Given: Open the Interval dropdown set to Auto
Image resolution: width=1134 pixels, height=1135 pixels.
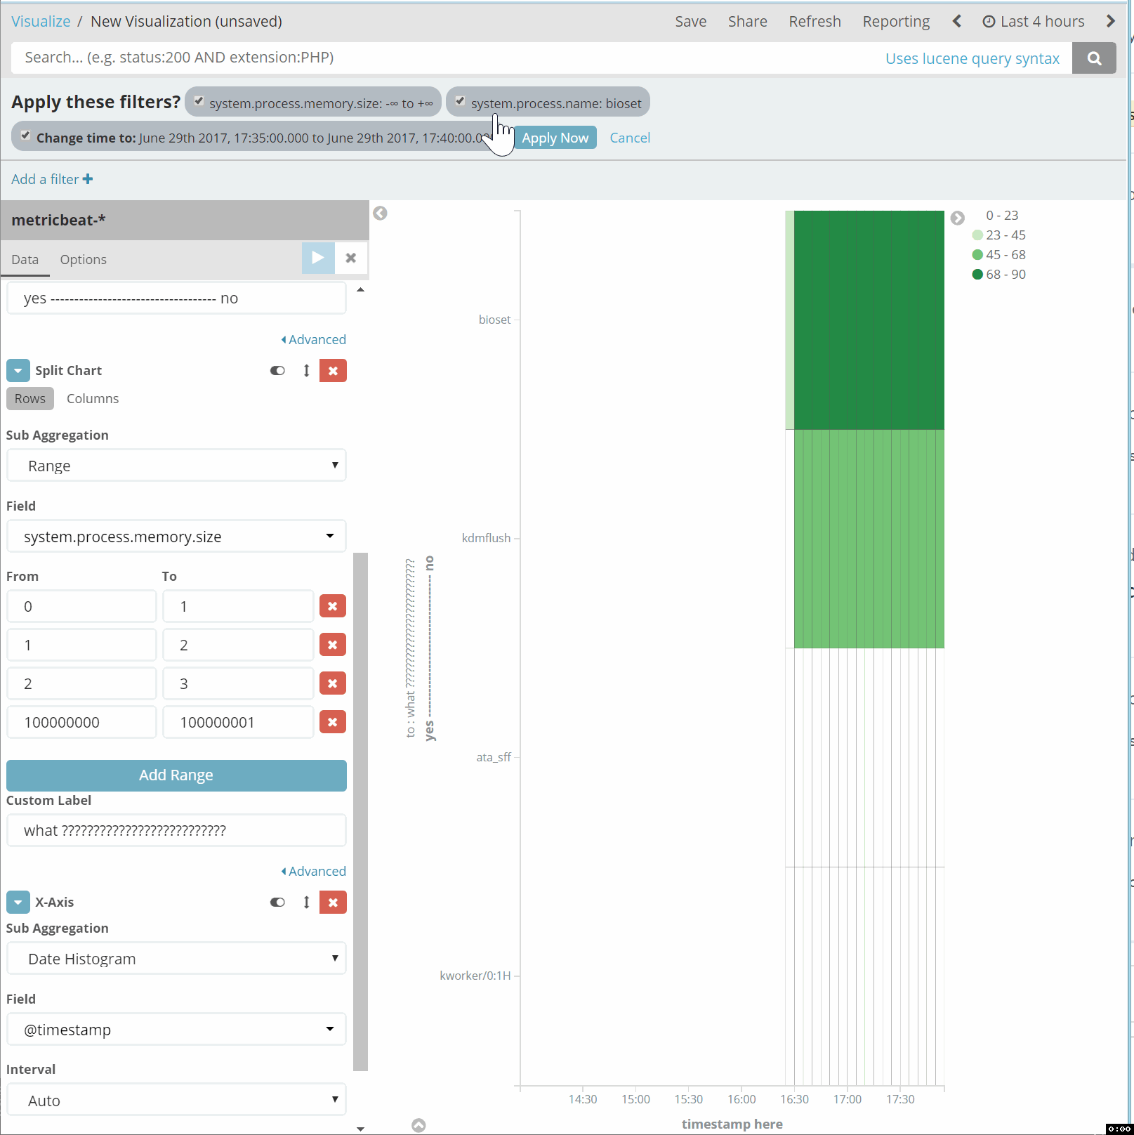Looking at the screenshot, I should pyautogui.click(x=176, y=1100).
